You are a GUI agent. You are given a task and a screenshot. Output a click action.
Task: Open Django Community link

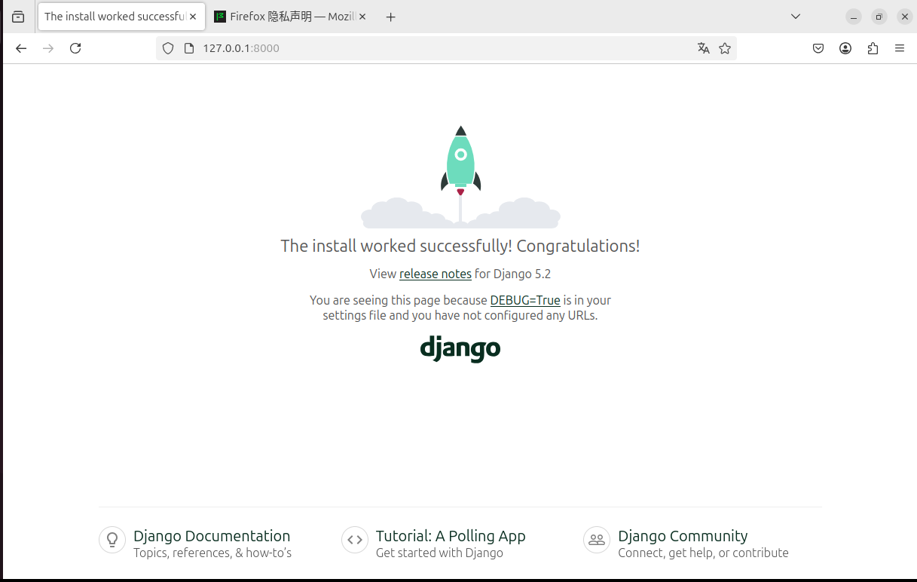tap(683, 536)
